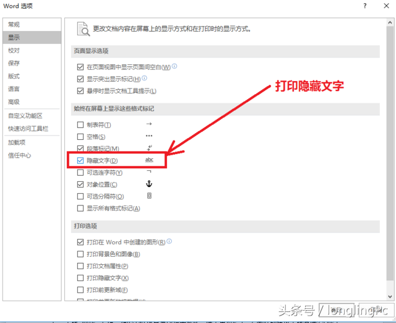Screen dimensions: 396x323
Task: Toggle 打印在 Word 中创建的图形 checkbox
Action: click(80, 242)
